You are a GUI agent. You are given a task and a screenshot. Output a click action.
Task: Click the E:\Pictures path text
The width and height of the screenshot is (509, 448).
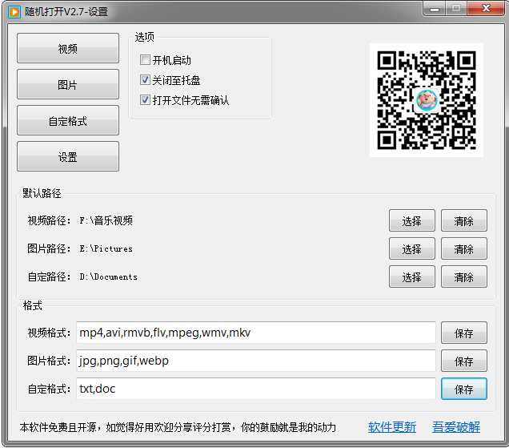(106, 248)
